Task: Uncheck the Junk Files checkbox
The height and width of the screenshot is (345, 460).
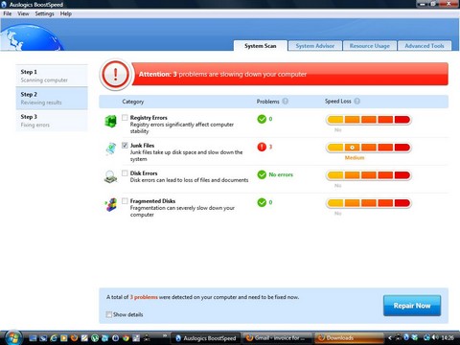Action: point(125,146)
